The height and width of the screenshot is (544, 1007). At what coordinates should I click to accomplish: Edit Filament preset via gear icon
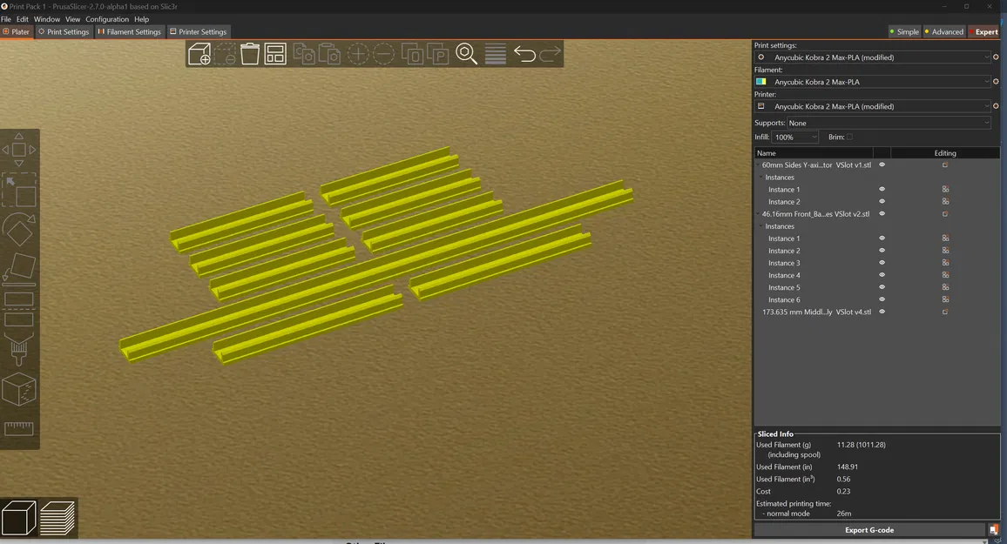pyautogui.click(x=996, y=82)
